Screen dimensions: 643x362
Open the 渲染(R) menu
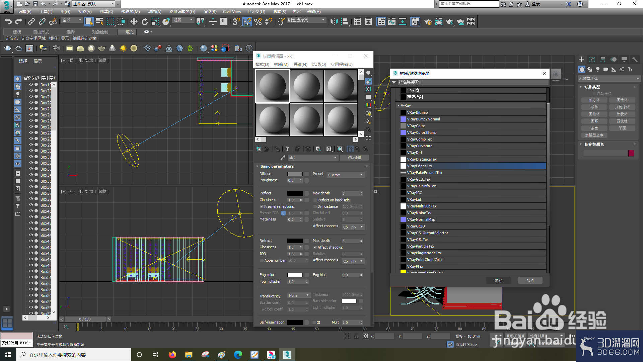pyautogui.click(x=210, y=12)
